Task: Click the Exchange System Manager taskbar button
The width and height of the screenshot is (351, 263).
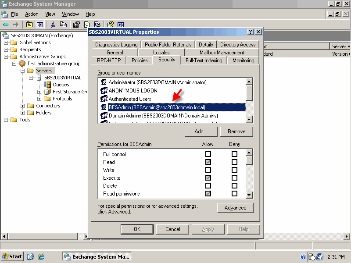Action: point(97,256)
